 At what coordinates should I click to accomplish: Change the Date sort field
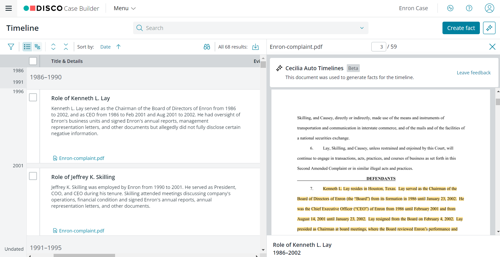point(105,47)
